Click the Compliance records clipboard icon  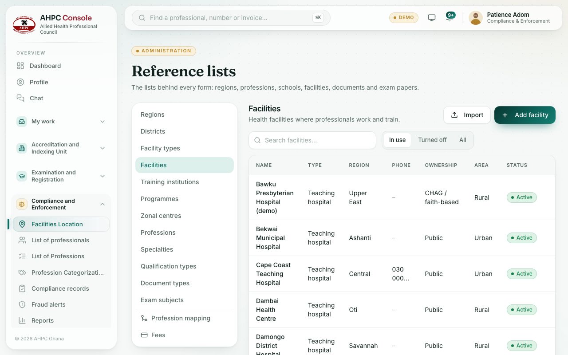[x=22, y=288]
